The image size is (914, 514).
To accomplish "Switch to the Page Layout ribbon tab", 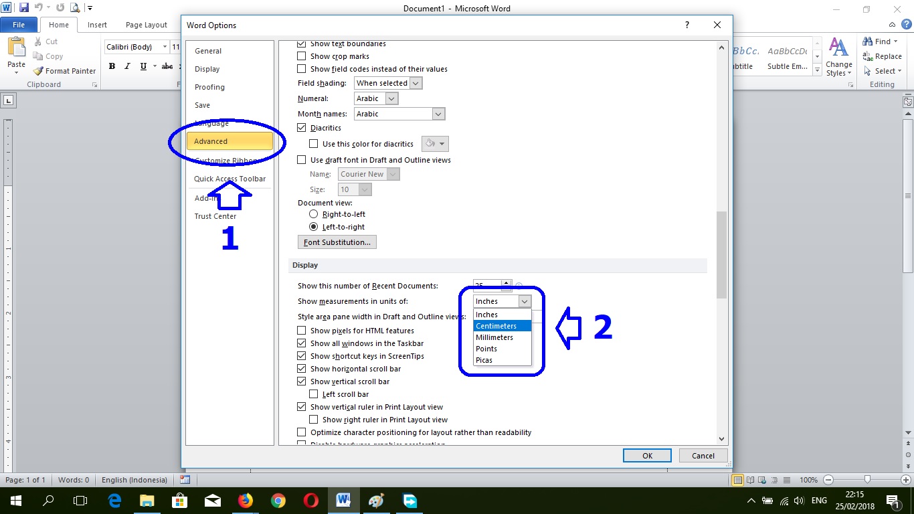I will (146, 24).
